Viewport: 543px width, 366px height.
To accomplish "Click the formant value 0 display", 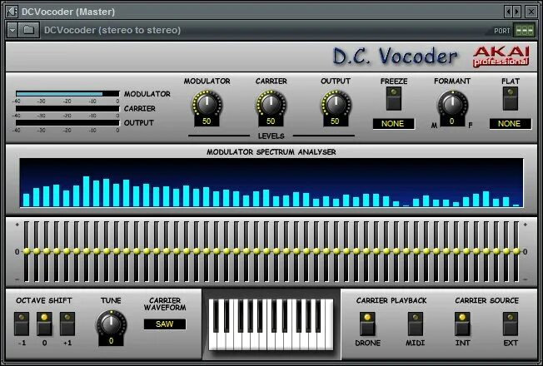I will tap(452, 121).
